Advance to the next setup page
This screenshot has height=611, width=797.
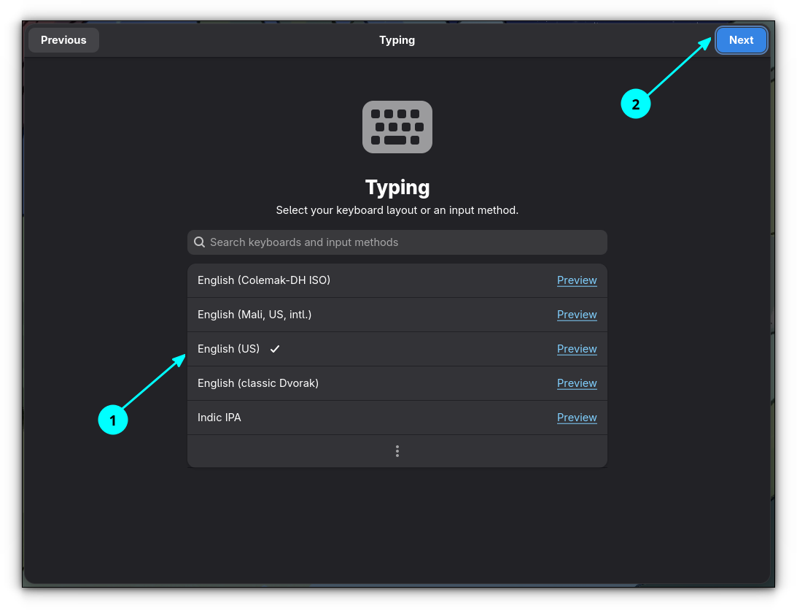point(742,40)
